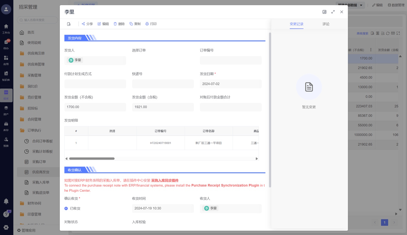Open the notifications bell in sidebar
This screenshot has width=407, height=235.
click(6, 201)
